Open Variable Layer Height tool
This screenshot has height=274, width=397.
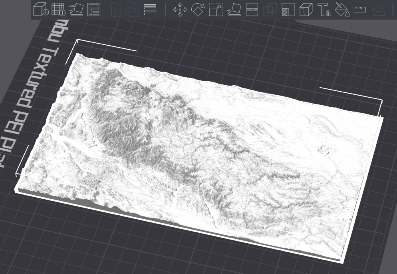coord(150,9)
